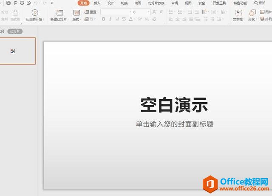Click the numbered list icon
The height and width of the screenshot is (196, 272).
[x=180, y=12]
